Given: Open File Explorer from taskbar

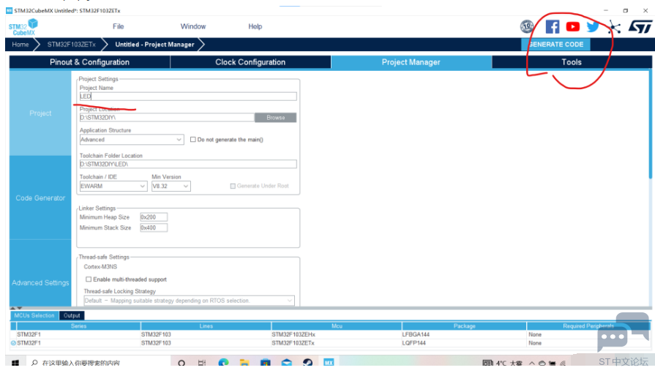Looking at the screenshot, I should [x=244, y=363].
